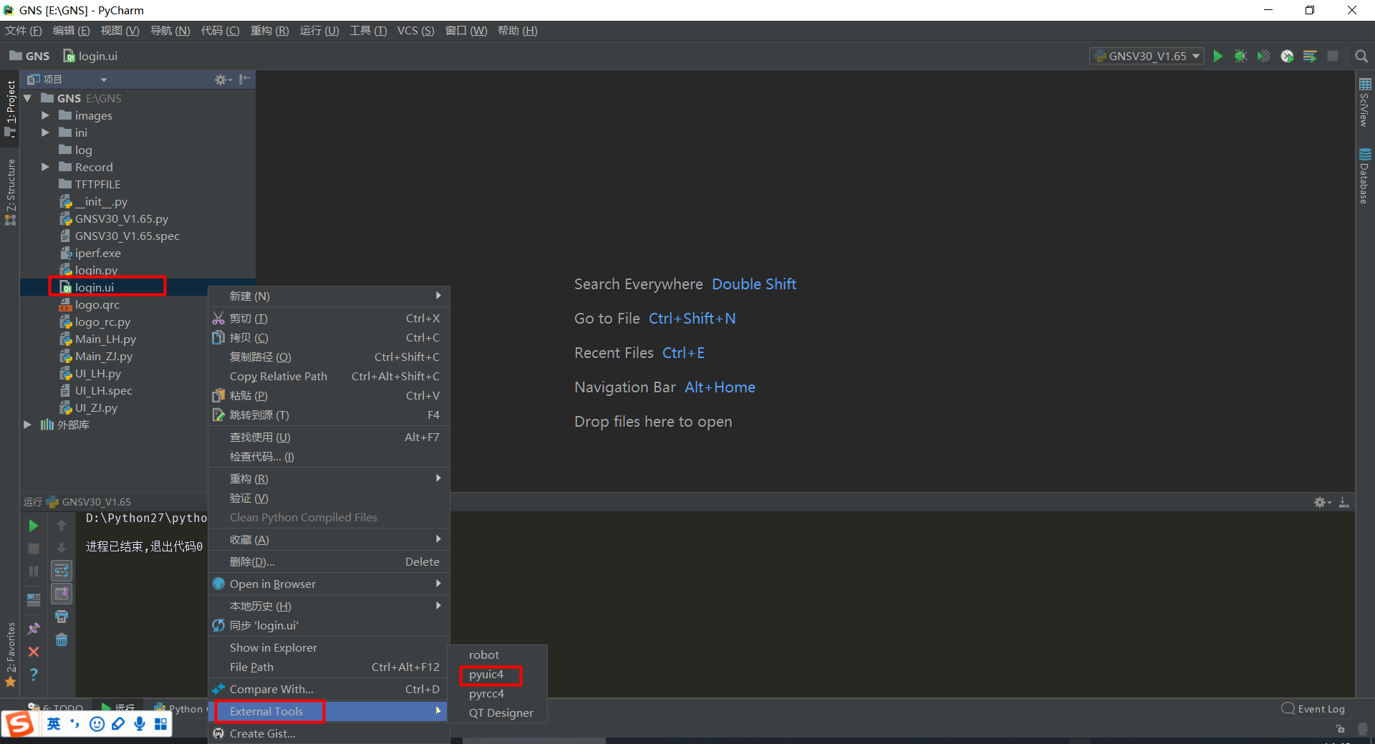1375x744 pixels.
Task: Expand the 外部库 node
Action: (x=27, y=425)
